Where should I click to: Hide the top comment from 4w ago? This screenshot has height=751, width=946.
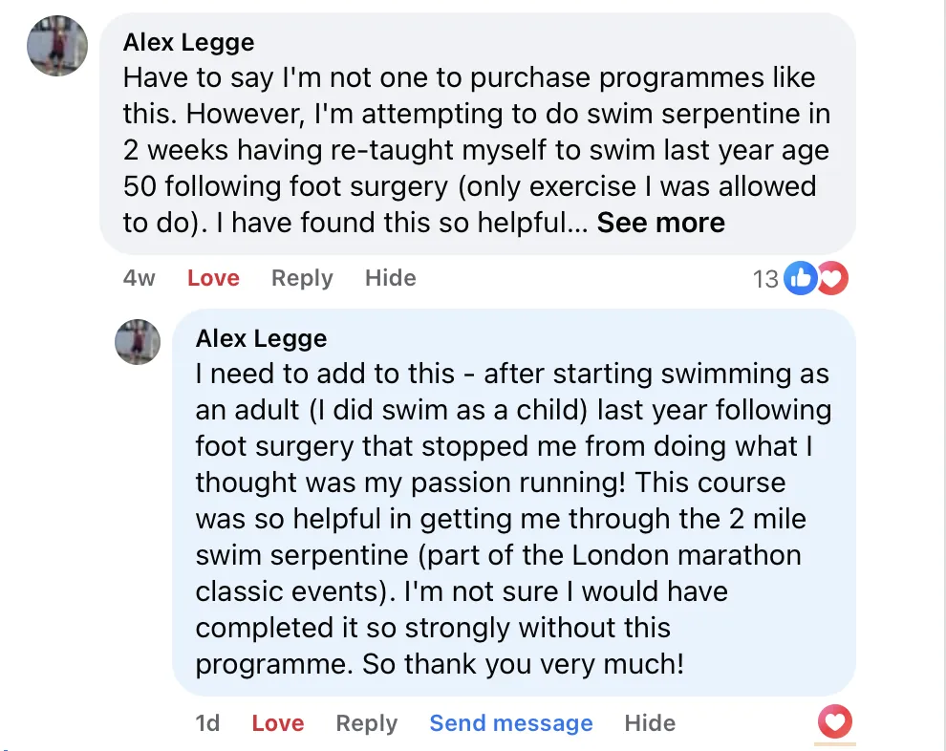(x=390, y=278)
